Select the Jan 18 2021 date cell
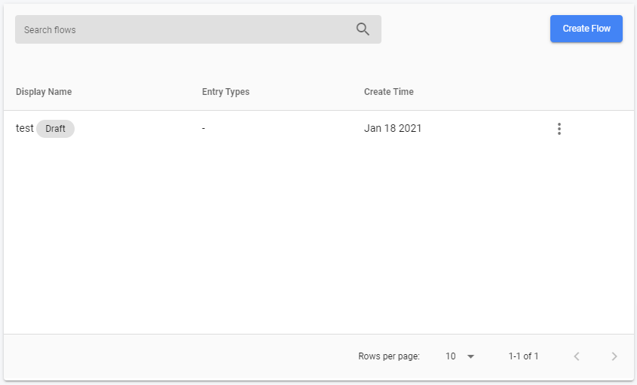 click(x=393, y=128)
